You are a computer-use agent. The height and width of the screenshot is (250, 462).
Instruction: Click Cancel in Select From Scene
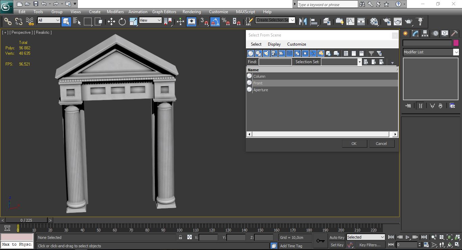[x=381, y=144]
